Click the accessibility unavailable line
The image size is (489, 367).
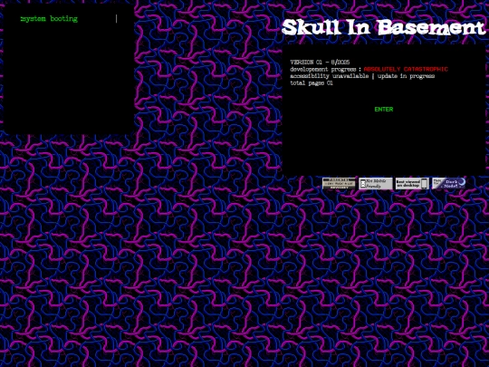(x=362, y=76)
